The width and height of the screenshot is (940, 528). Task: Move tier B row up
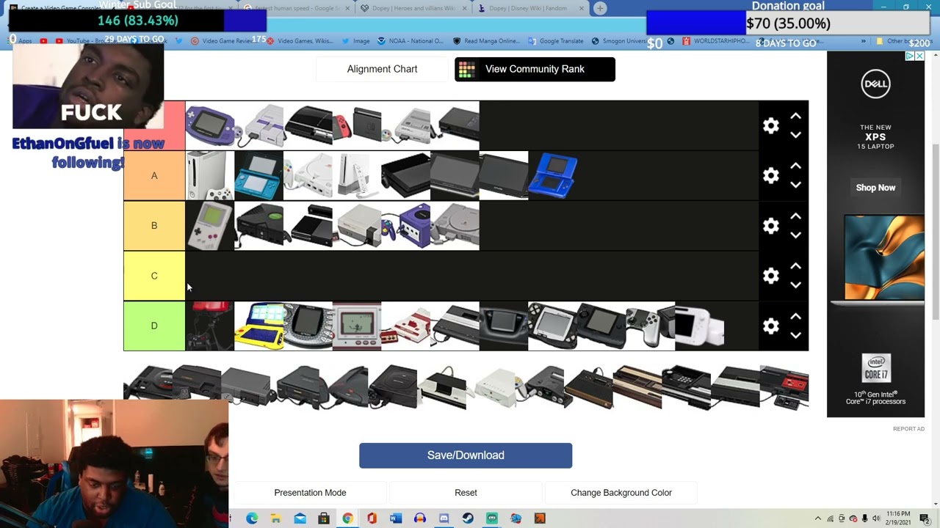tap(795, 216)
